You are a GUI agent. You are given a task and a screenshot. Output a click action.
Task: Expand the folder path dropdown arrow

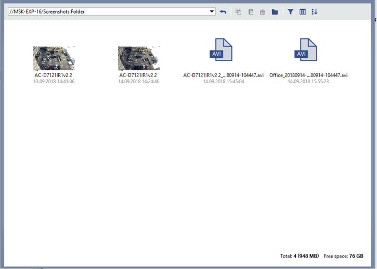point(212,11)
